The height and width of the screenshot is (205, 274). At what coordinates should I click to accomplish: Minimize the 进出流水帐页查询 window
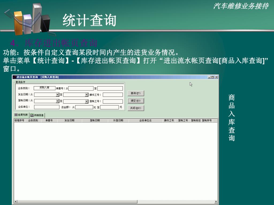coord(209,77)
